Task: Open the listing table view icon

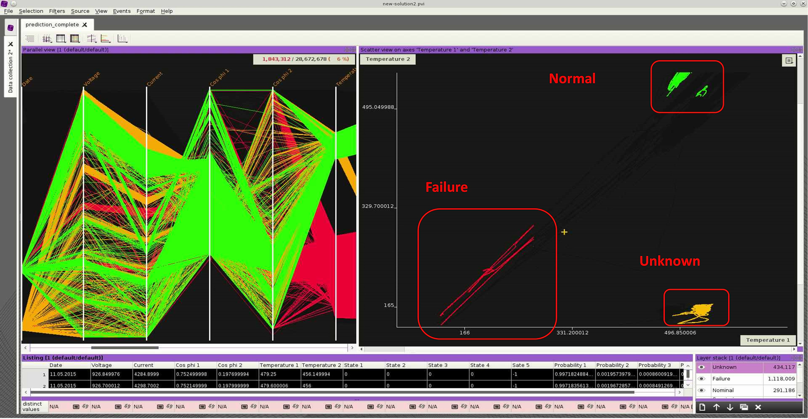Action: [x=61, y=39]
